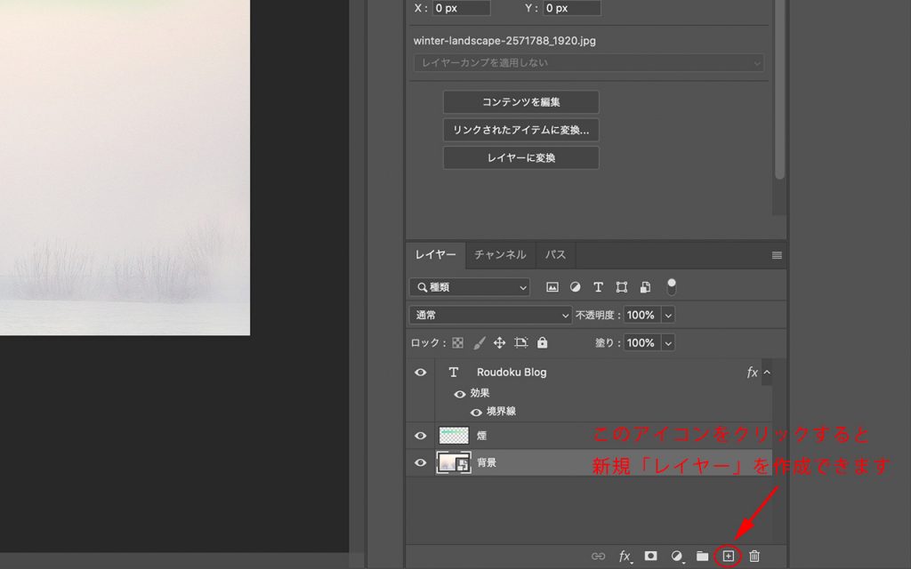Click the winter-landscape file name
The image size is (911, 569).
pos(504,41)
